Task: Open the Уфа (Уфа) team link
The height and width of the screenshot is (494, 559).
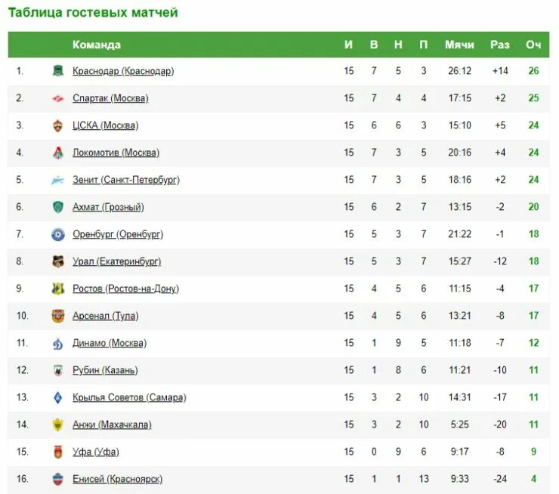Action: pyautogui.click(x=96, y=452)
